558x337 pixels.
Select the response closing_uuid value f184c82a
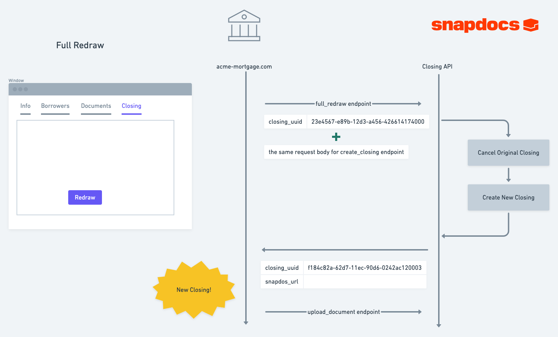point(365,268)
